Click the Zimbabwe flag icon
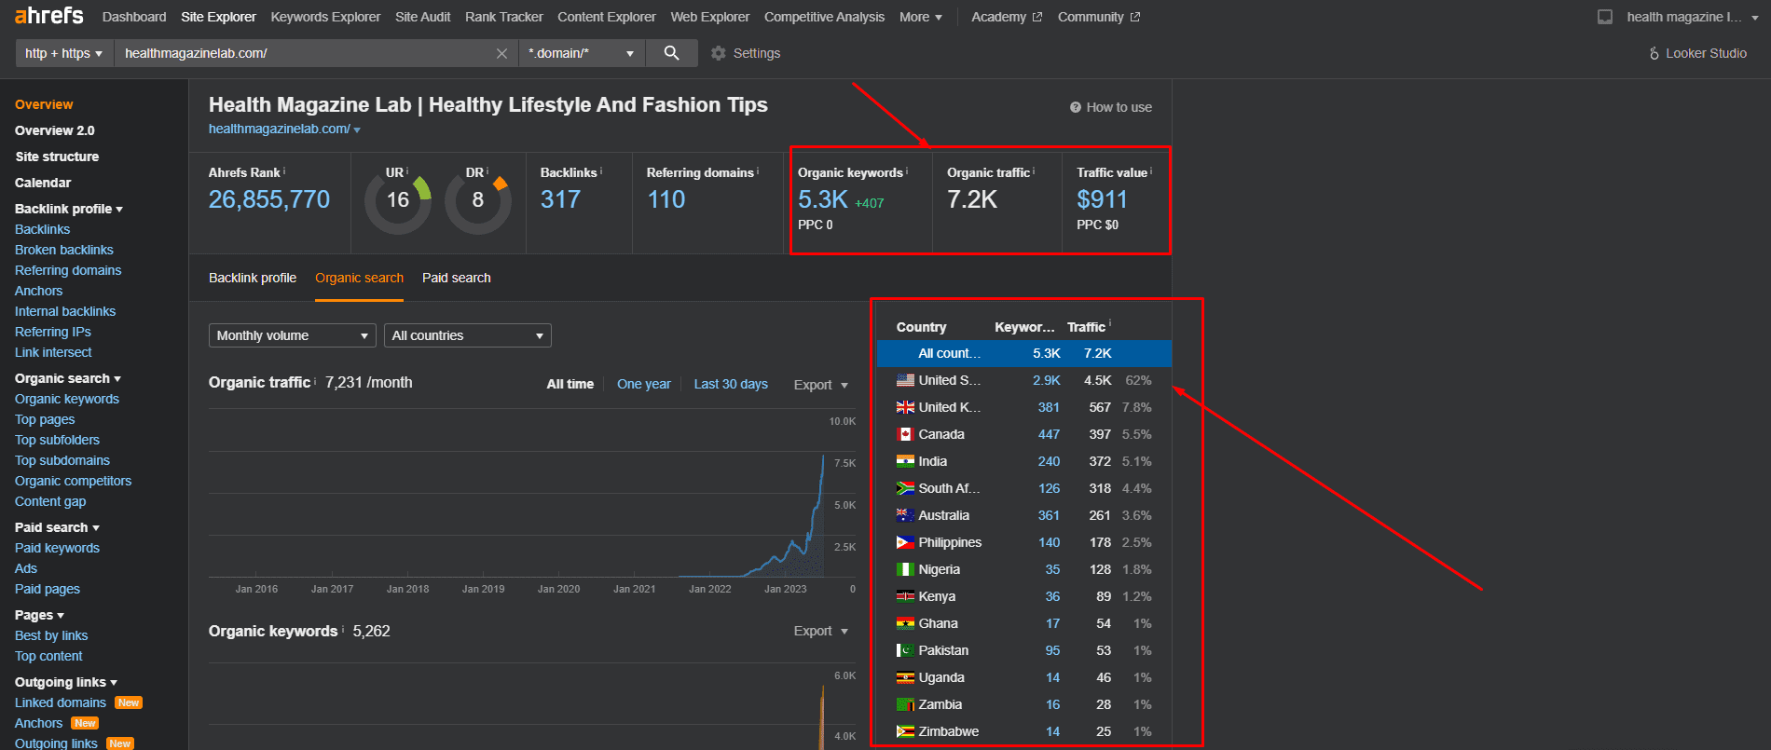This screenshot has height=750, width=1771. [905, 731]
